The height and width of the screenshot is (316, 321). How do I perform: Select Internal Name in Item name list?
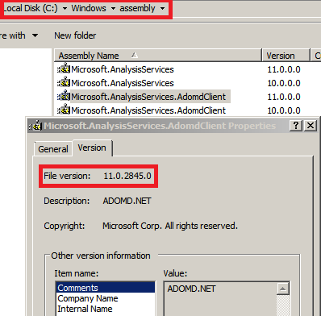coord(106,309)
